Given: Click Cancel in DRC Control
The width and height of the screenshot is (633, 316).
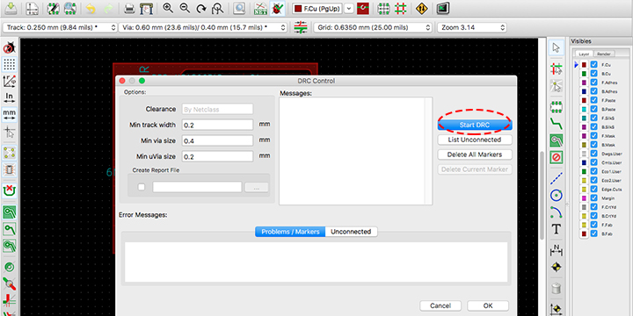Looking at the screenshot, I should click(x=440, y=306).
